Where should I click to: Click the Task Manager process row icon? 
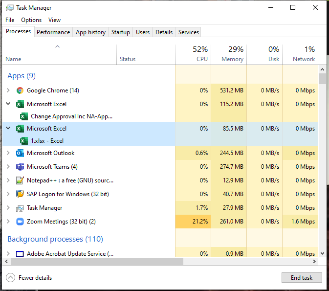click(x=20, y=208)
